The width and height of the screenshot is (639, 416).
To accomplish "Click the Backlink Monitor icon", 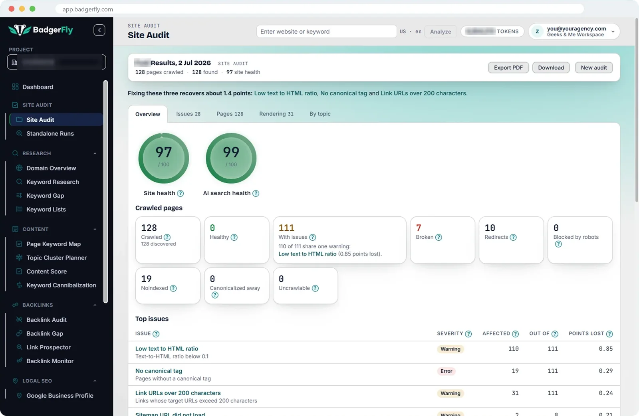I will click(19, 361).
